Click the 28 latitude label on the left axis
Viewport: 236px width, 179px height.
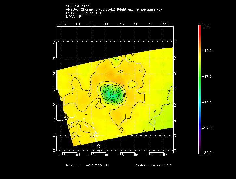54,42
